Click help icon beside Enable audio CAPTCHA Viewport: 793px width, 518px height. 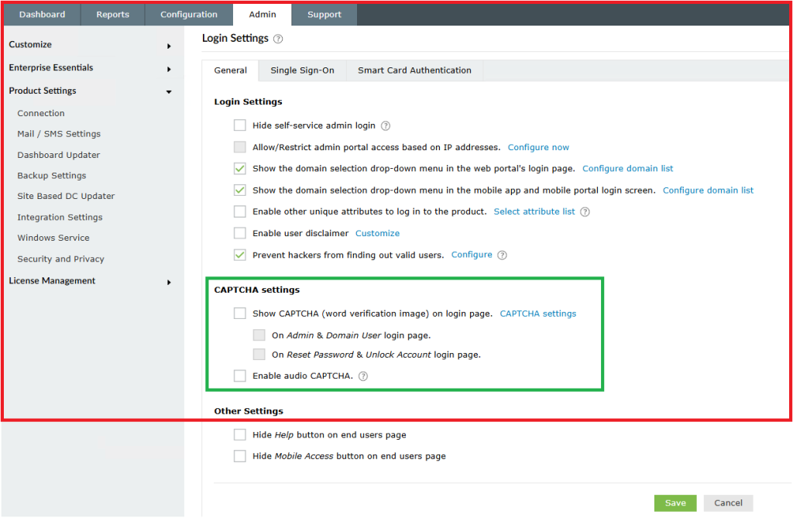[363, 376]
